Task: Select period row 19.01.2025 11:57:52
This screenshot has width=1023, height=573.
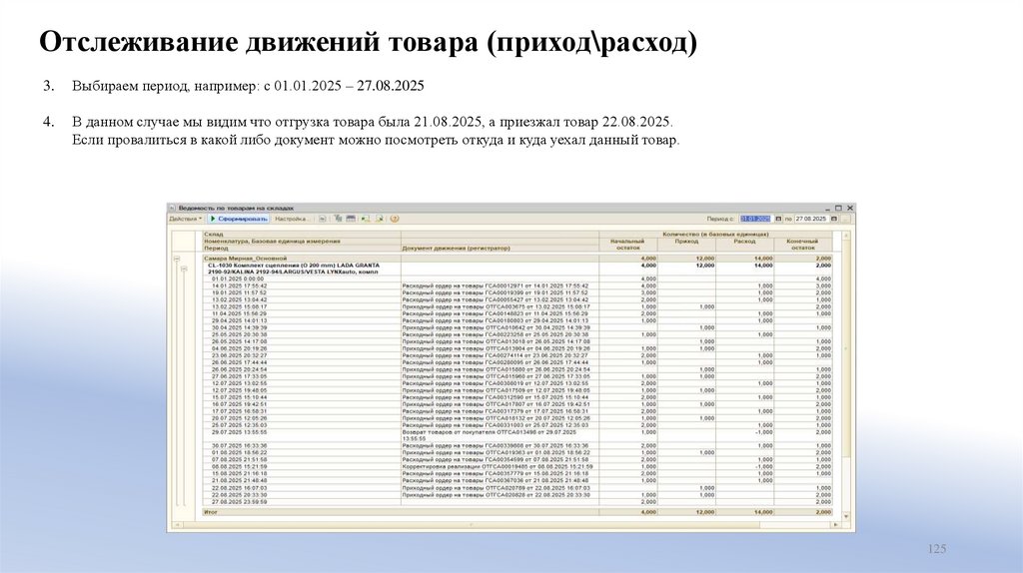Action: point(518,292)
